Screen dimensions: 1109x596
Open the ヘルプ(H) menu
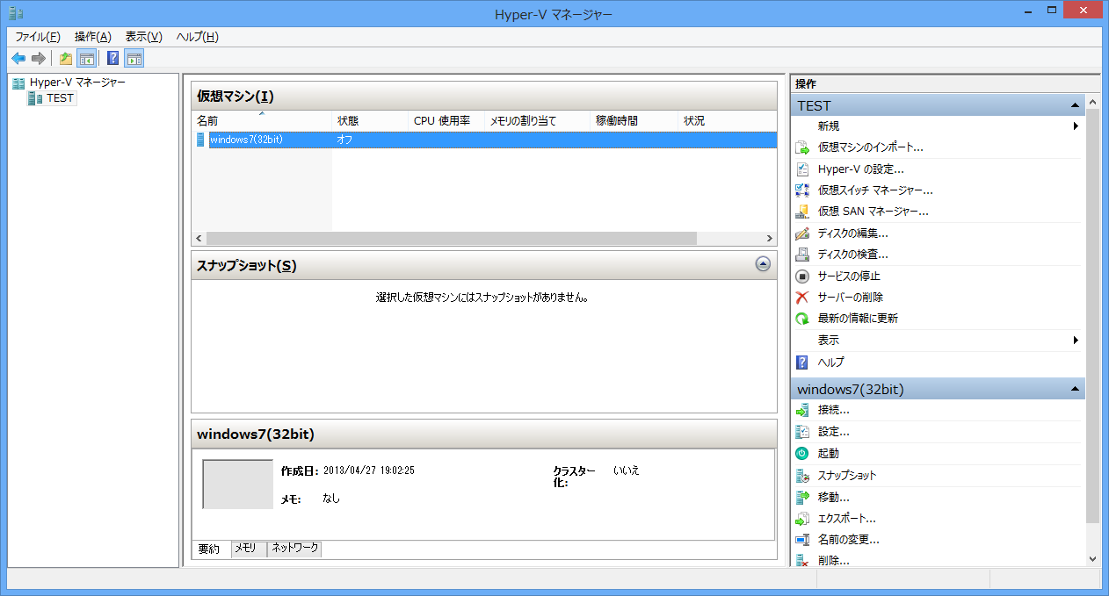(197, 37)
